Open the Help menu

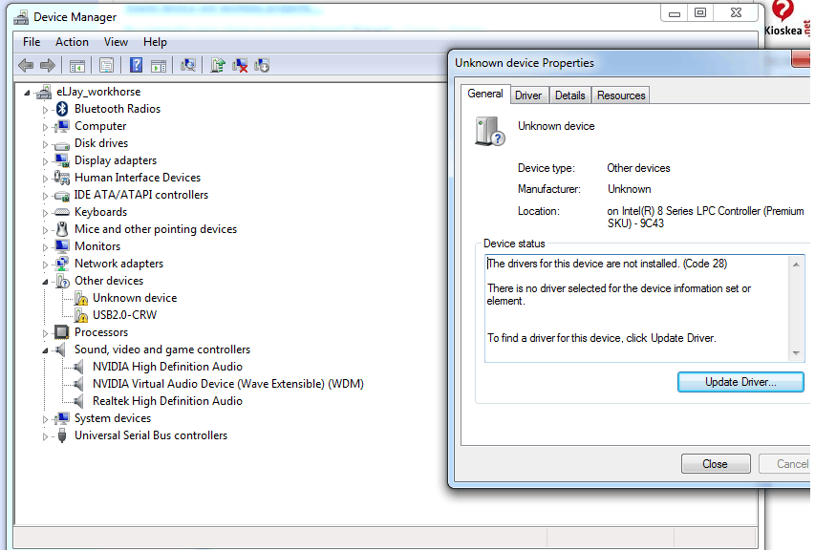(155, 42)
